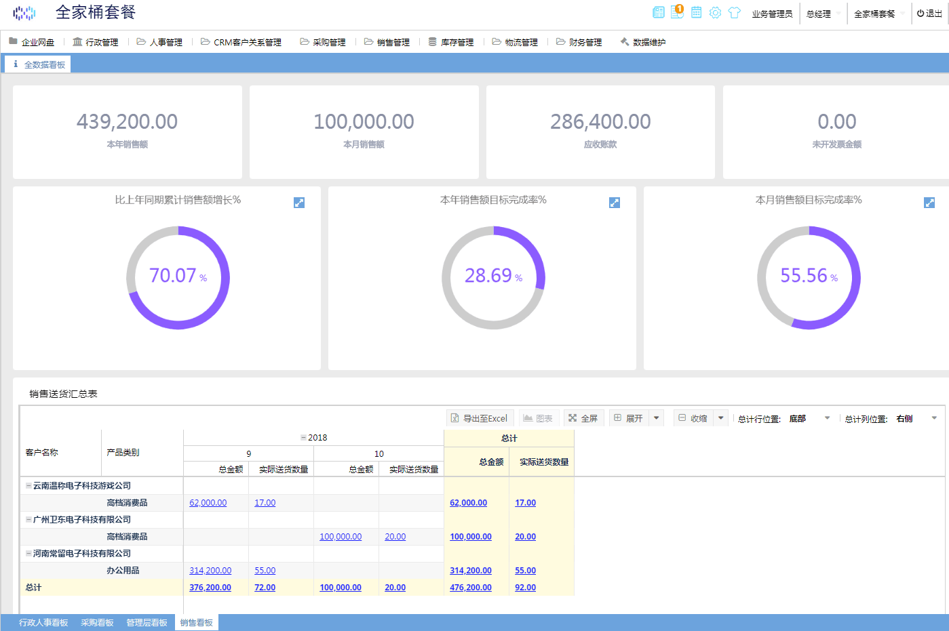Select the 全数据看板 tab
949x631 pixels.
[38, 64]
